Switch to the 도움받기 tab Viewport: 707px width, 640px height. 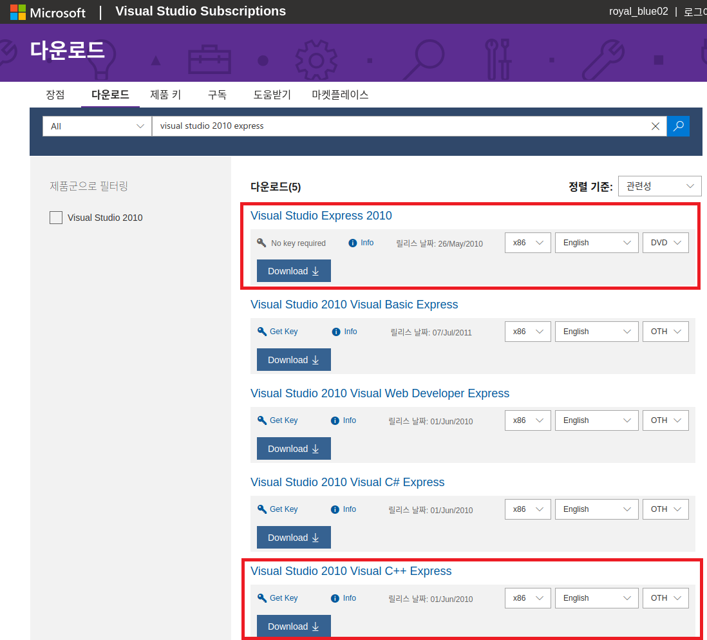click(272, 95)
